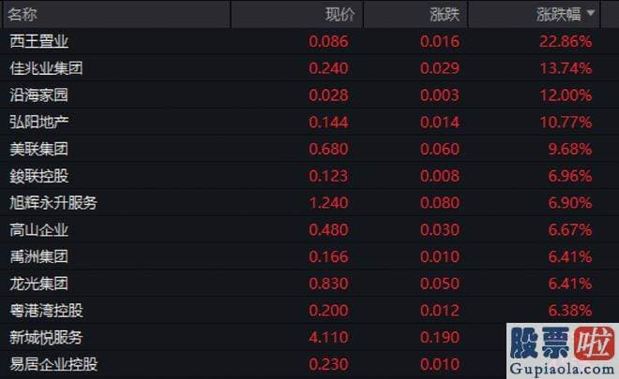Click the 名称 column header

[23, 15]
